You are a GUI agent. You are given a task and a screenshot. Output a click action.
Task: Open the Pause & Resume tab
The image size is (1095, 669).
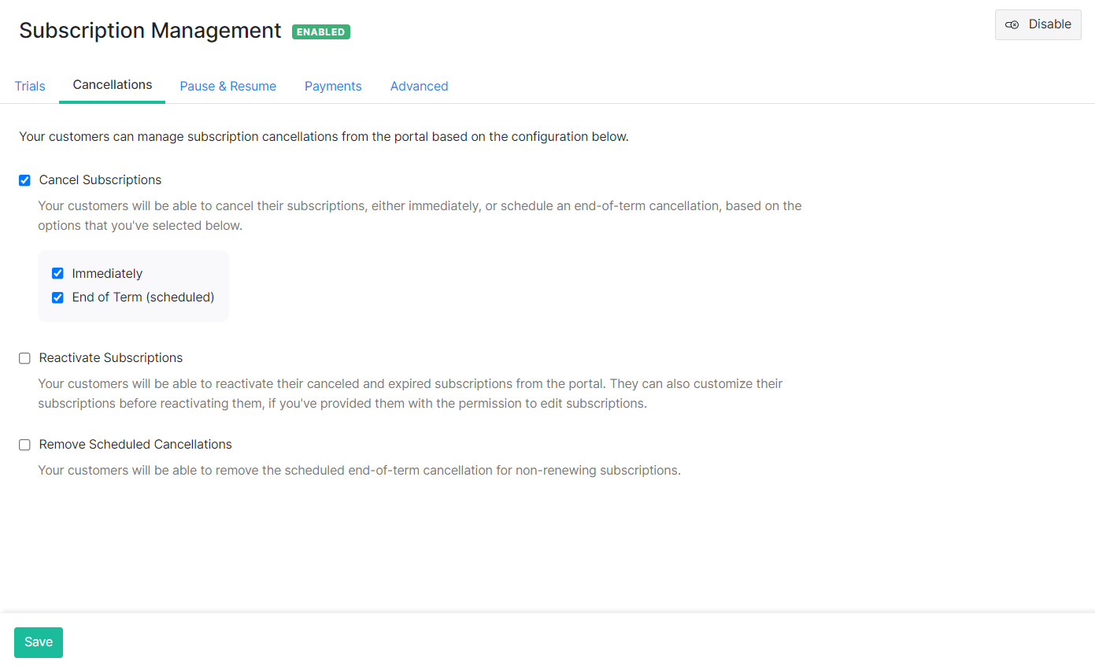tap(228, 86)
